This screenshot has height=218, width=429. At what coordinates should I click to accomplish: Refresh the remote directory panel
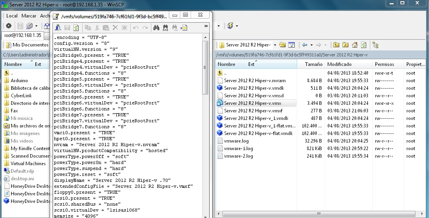point(363,45)
